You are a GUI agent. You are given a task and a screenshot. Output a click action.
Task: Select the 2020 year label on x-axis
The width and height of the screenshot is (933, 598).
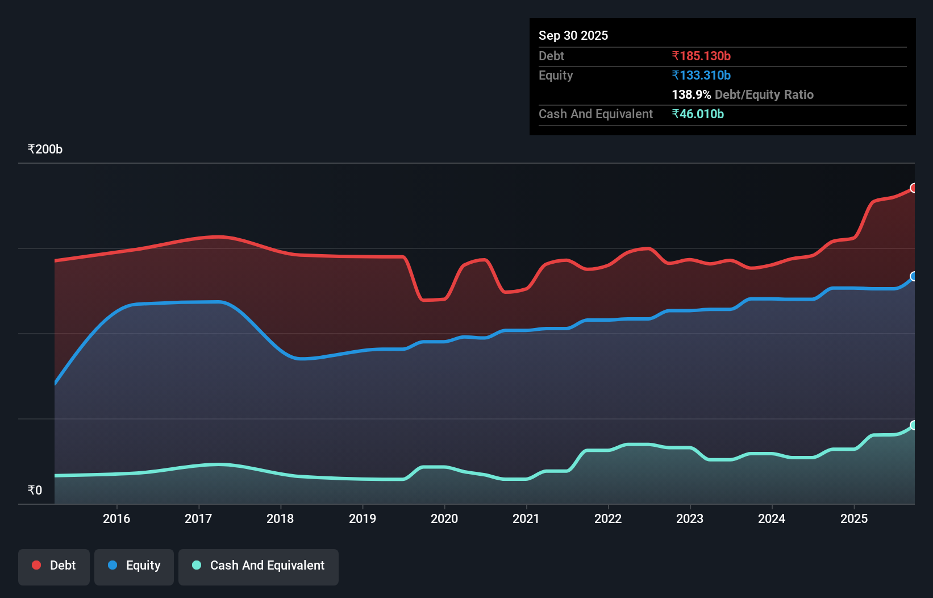coord(444,518)
